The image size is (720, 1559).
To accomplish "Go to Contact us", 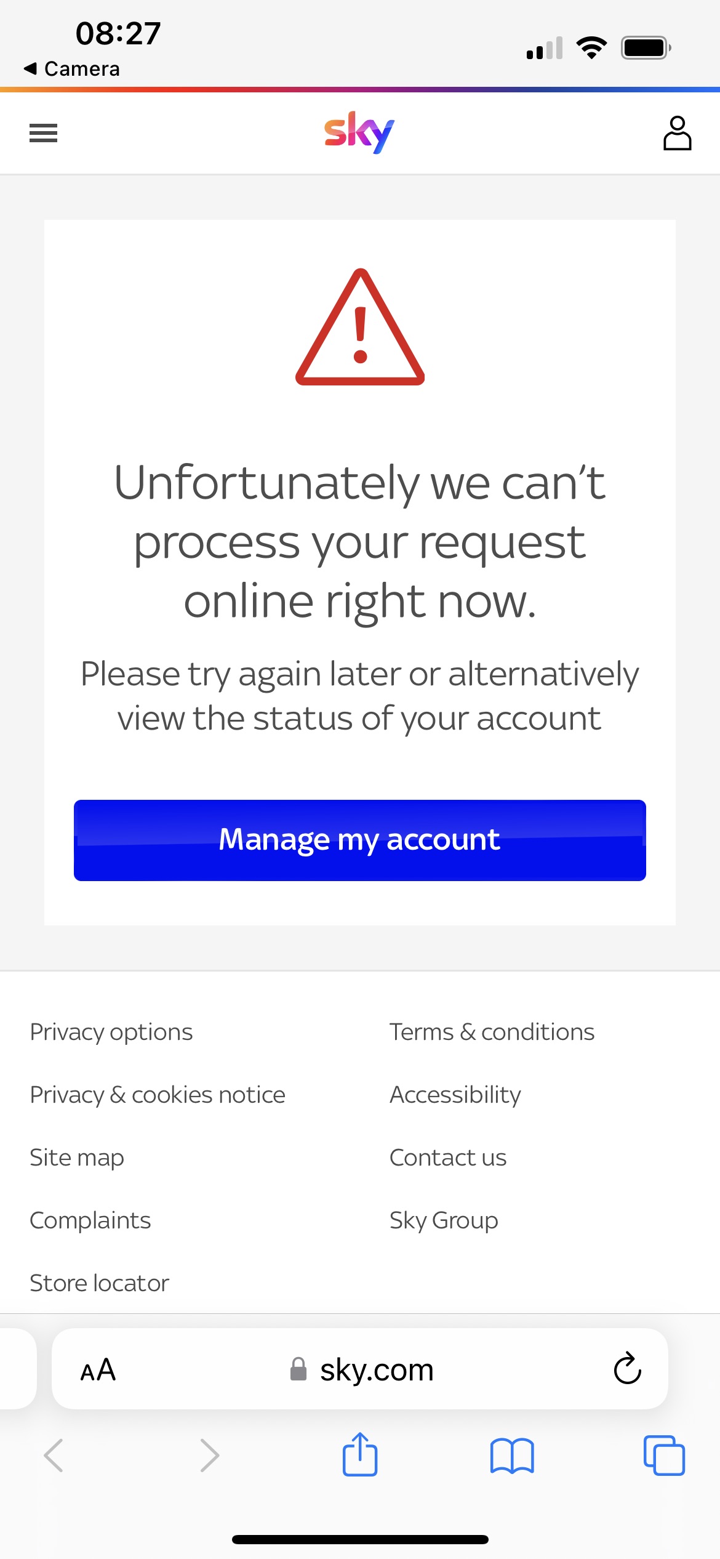I will (x=448, y=1158).
